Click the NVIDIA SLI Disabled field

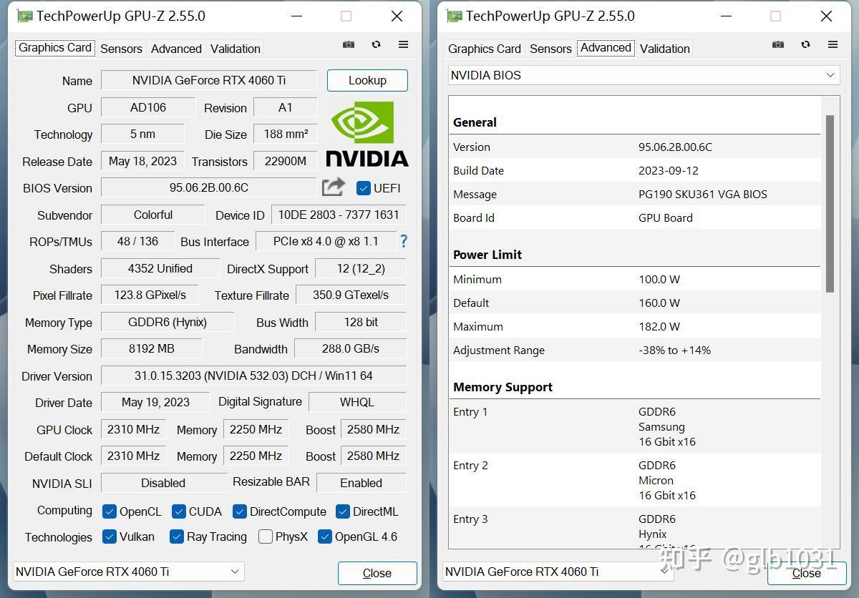pyautogui.click(x=163, y=483)
